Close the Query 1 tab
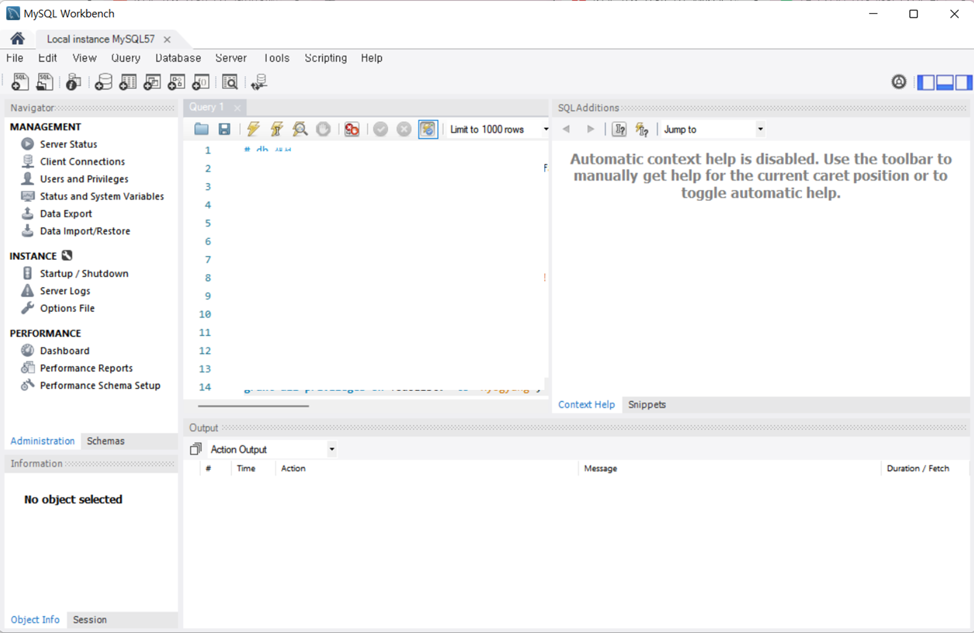974x633 pixels. pos(238,107)
